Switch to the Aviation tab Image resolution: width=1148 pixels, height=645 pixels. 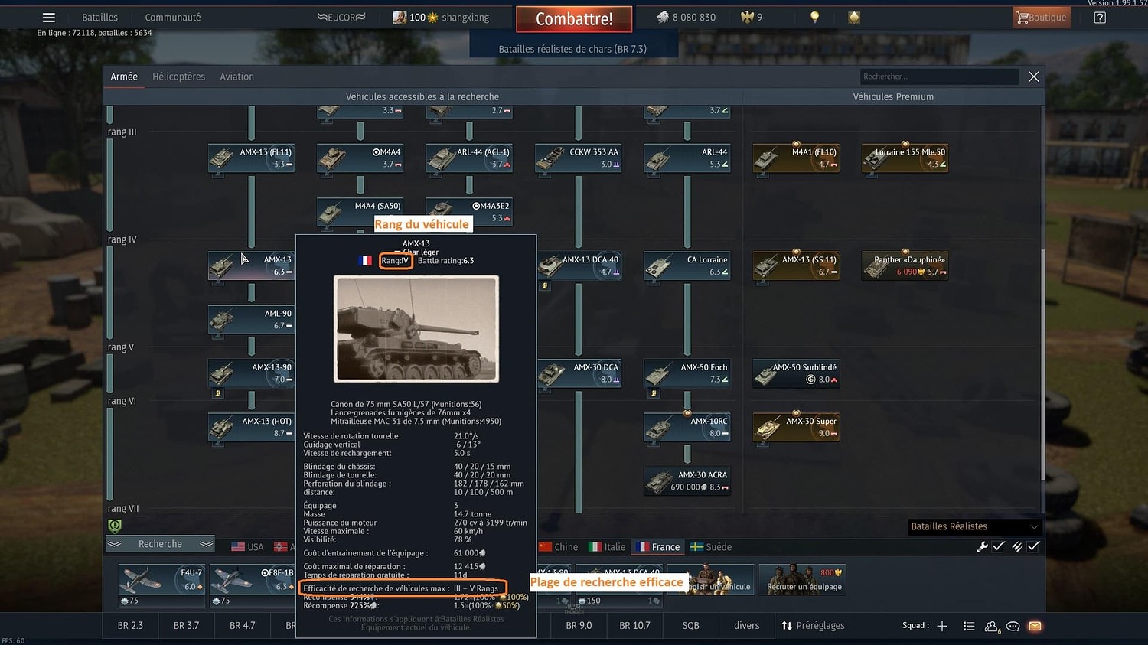point(236,76)
